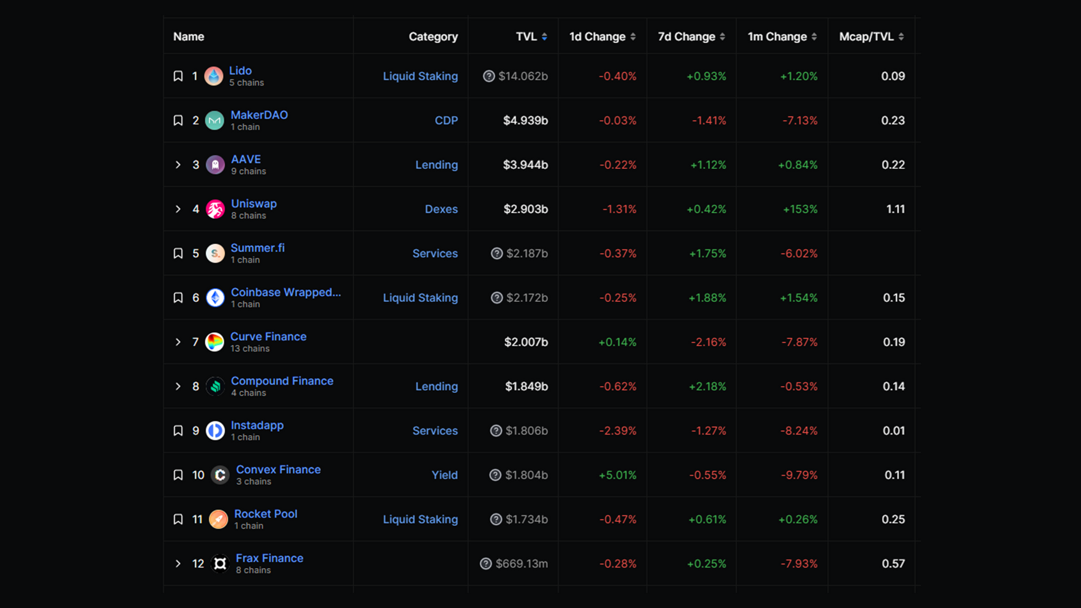Bookmark the Summer.fi protocol
Image resolution: width=1081 pixels, height=608 pixels.
pyautogui.click(x=178, y=253)
